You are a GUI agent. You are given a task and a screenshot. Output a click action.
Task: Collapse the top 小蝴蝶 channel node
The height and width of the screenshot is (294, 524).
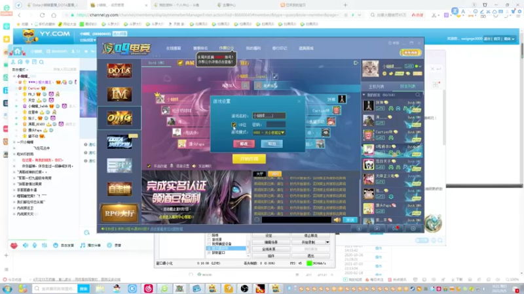14,76
